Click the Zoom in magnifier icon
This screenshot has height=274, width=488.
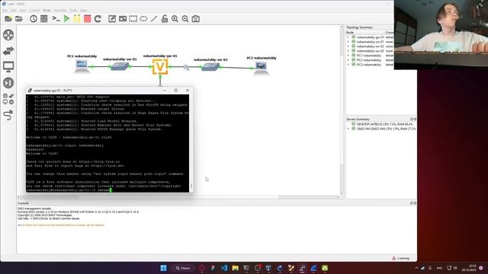175,19
